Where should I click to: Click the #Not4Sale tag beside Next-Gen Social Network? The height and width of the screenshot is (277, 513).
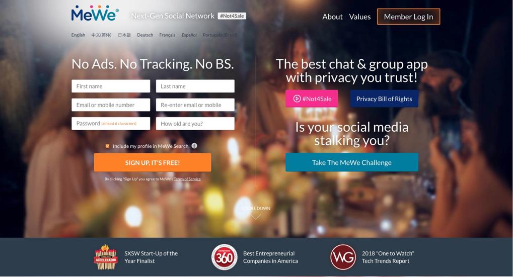coord(232,16)
